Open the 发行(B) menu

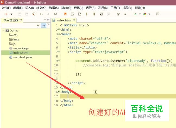pos(103,8)
